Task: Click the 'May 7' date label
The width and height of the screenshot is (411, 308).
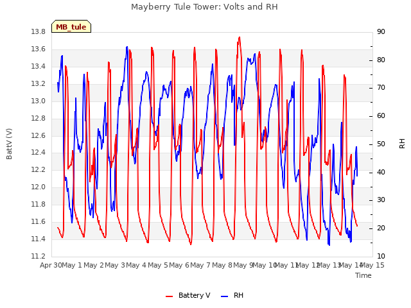Action: (x=201, y=265)
